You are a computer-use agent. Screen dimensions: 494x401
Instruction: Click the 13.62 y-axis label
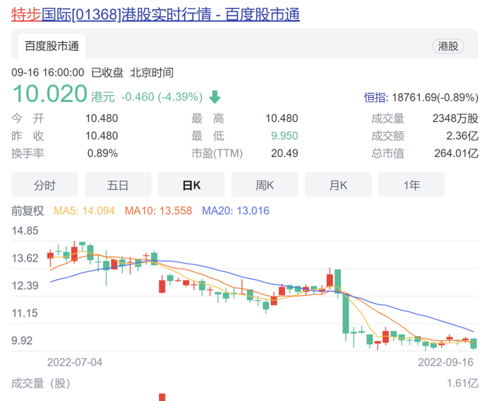pyautogui.click(x=25, y=258)
